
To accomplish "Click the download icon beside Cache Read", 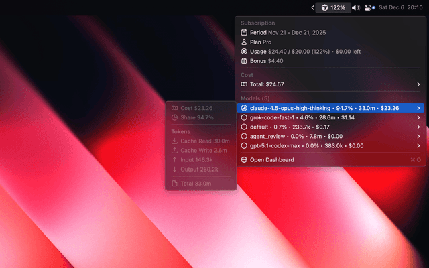I will point(175,141).
